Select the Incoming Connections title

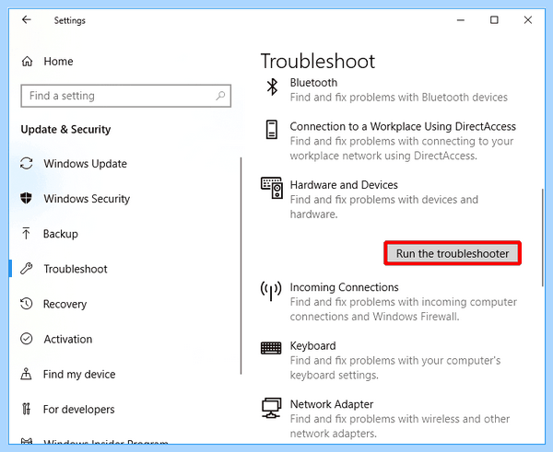(x=344, y=287)
